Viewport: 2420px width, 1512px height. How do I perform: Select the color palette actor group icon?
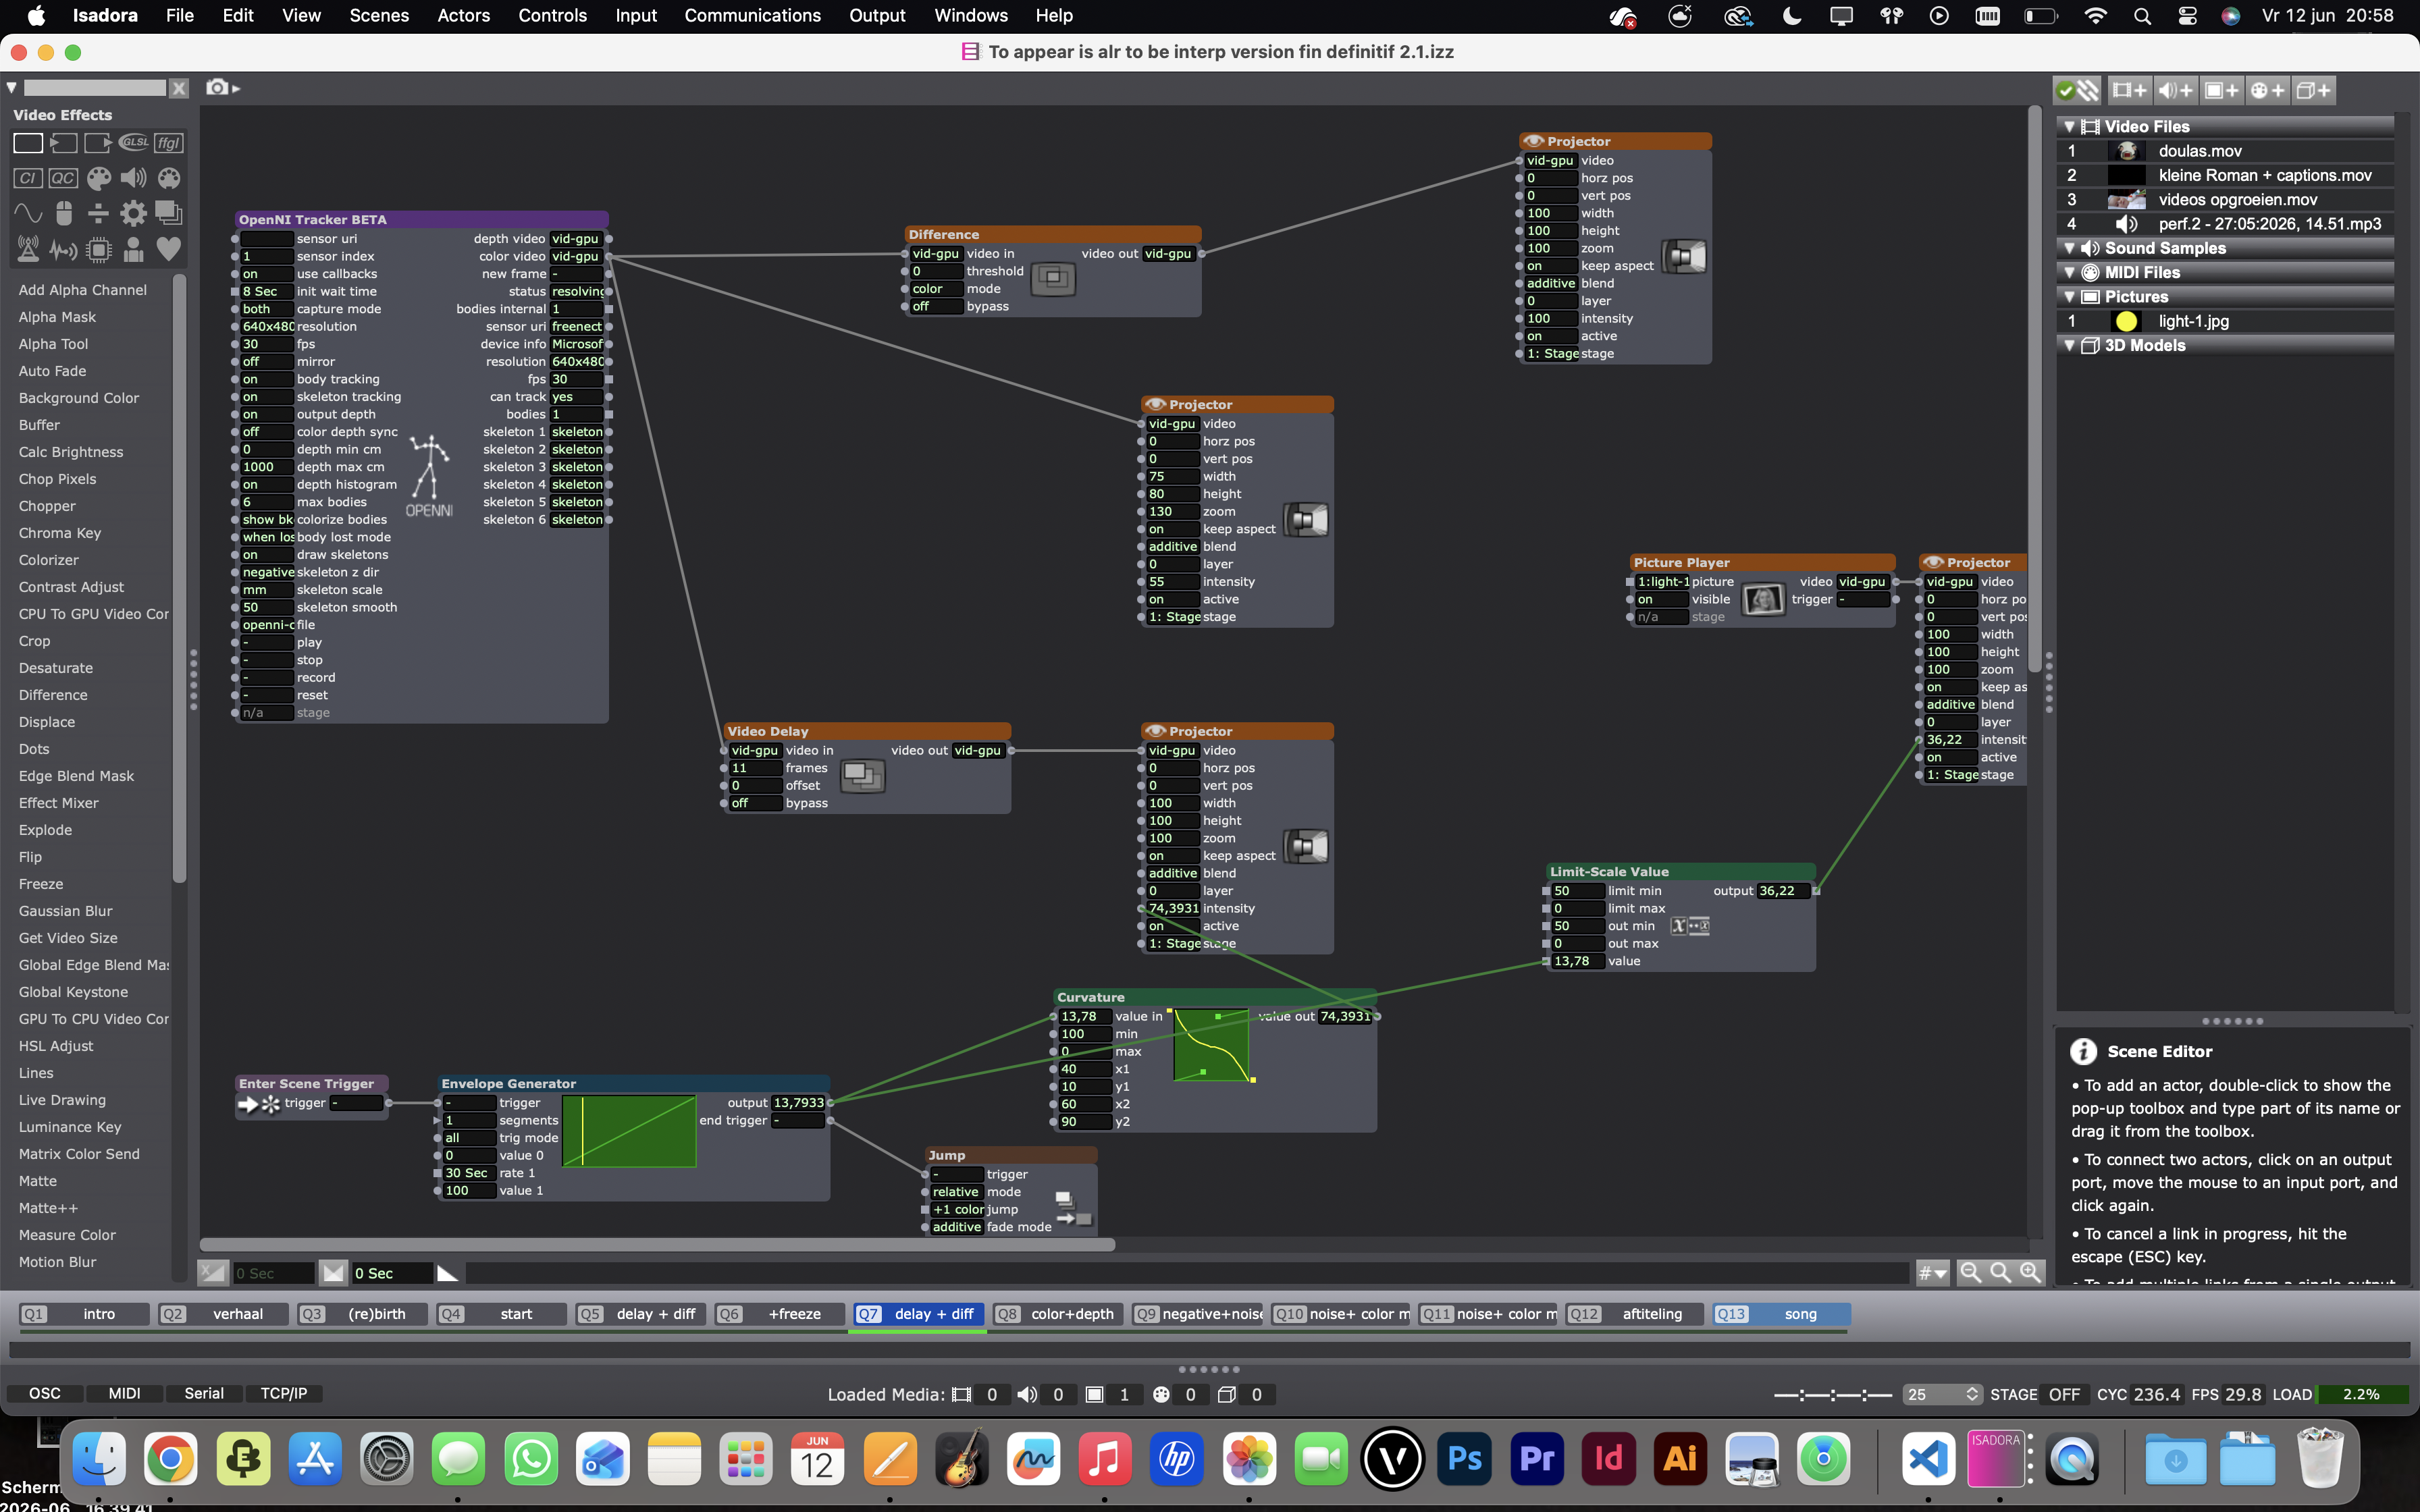pyautogui.click(x=98, y=178)
